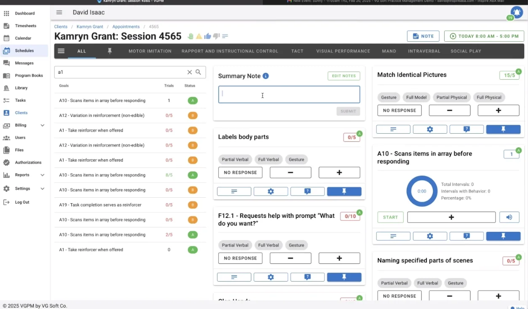Switch to the Motor Imitation tab
The image size is (528, 309).
pos(150,51)
